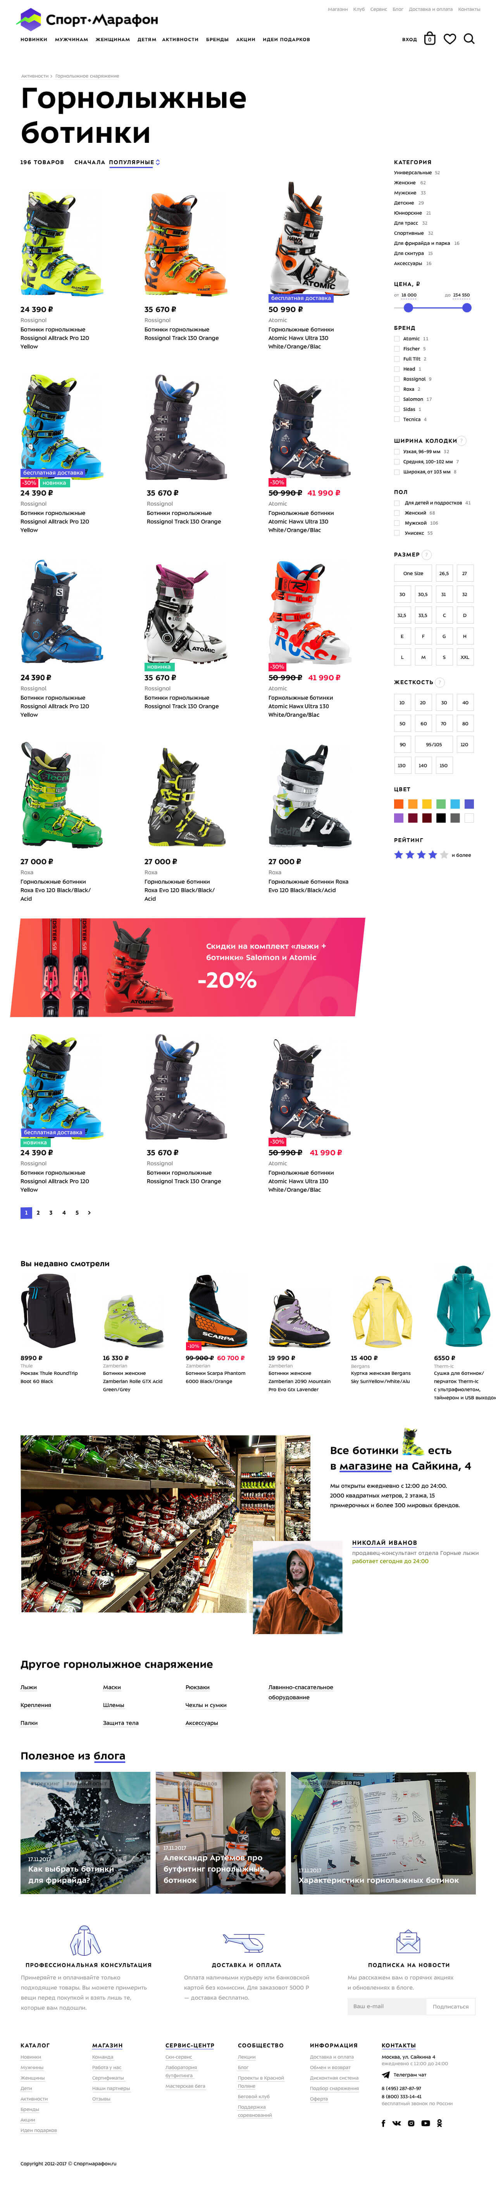Click the newsletter e-mail input field

point(386,2006)
